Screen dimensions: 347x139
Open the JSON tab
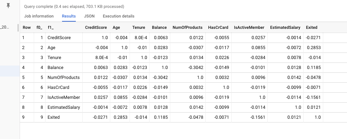[x=89, y=16]
